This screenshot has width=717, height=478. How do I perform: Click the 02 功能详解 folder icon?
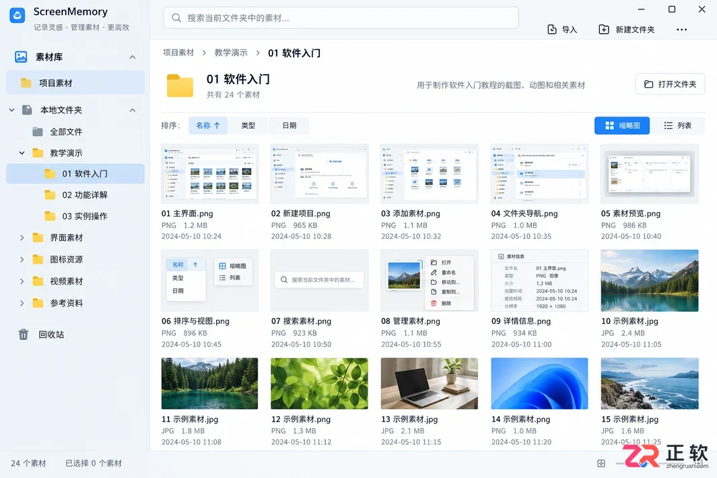pyautogui.click(x=50, y=195)
